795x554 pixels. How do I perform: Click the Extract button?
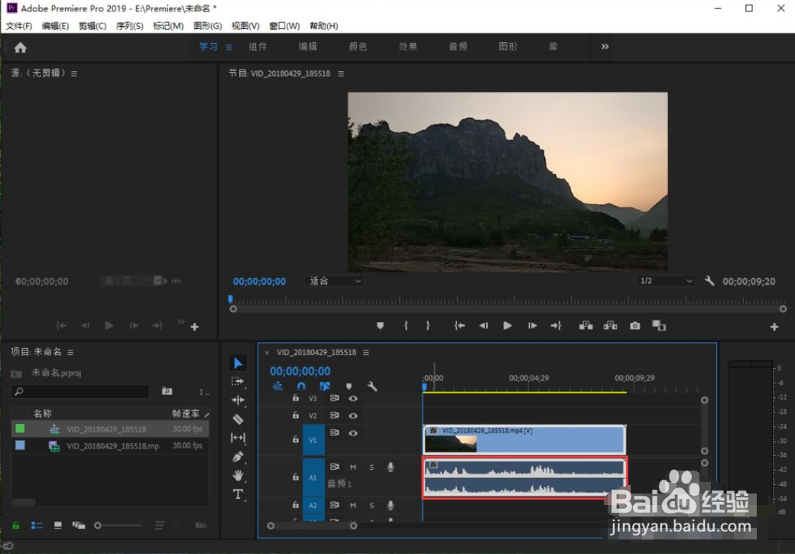point(610,326)
